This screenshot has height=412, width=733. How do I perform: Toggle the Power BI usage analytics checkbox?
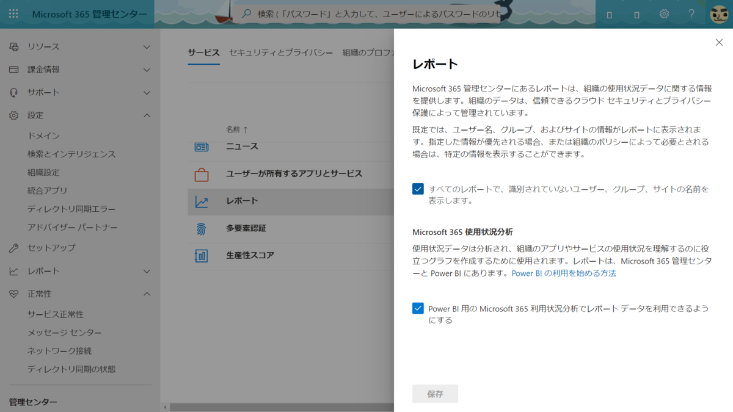click(418, 308)
